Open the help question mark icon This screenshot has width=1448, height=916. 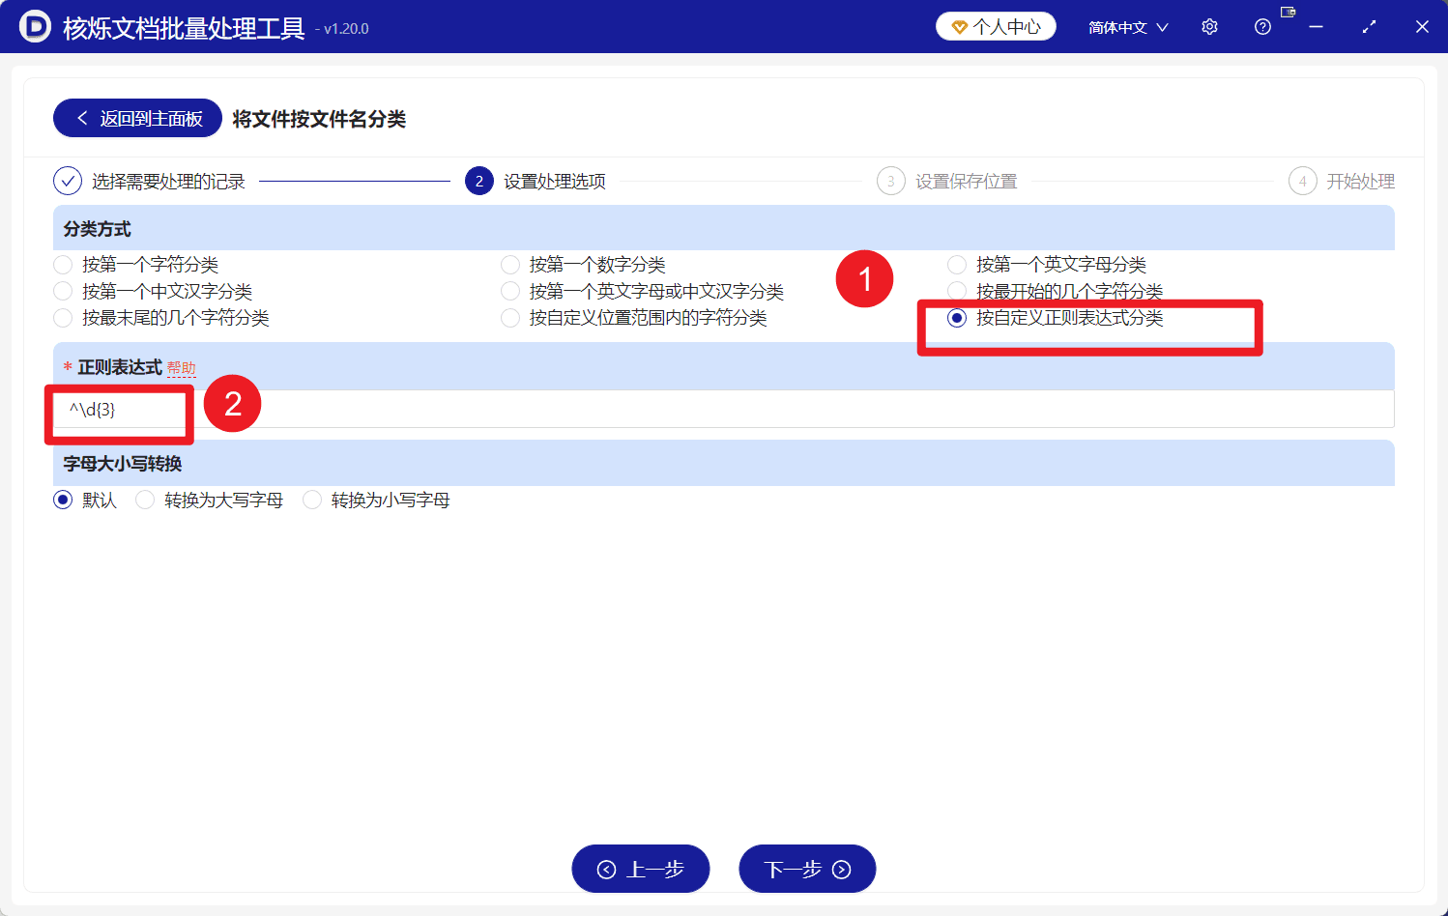[x=1262, y=26]
